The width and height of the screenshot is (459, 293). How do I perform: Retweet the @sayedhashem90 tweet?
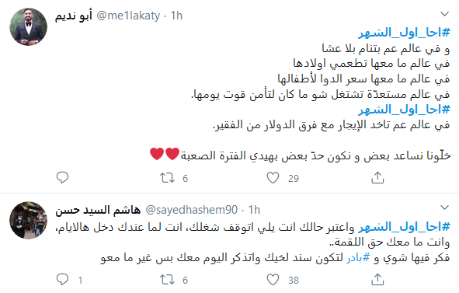[x=167, y=280]
